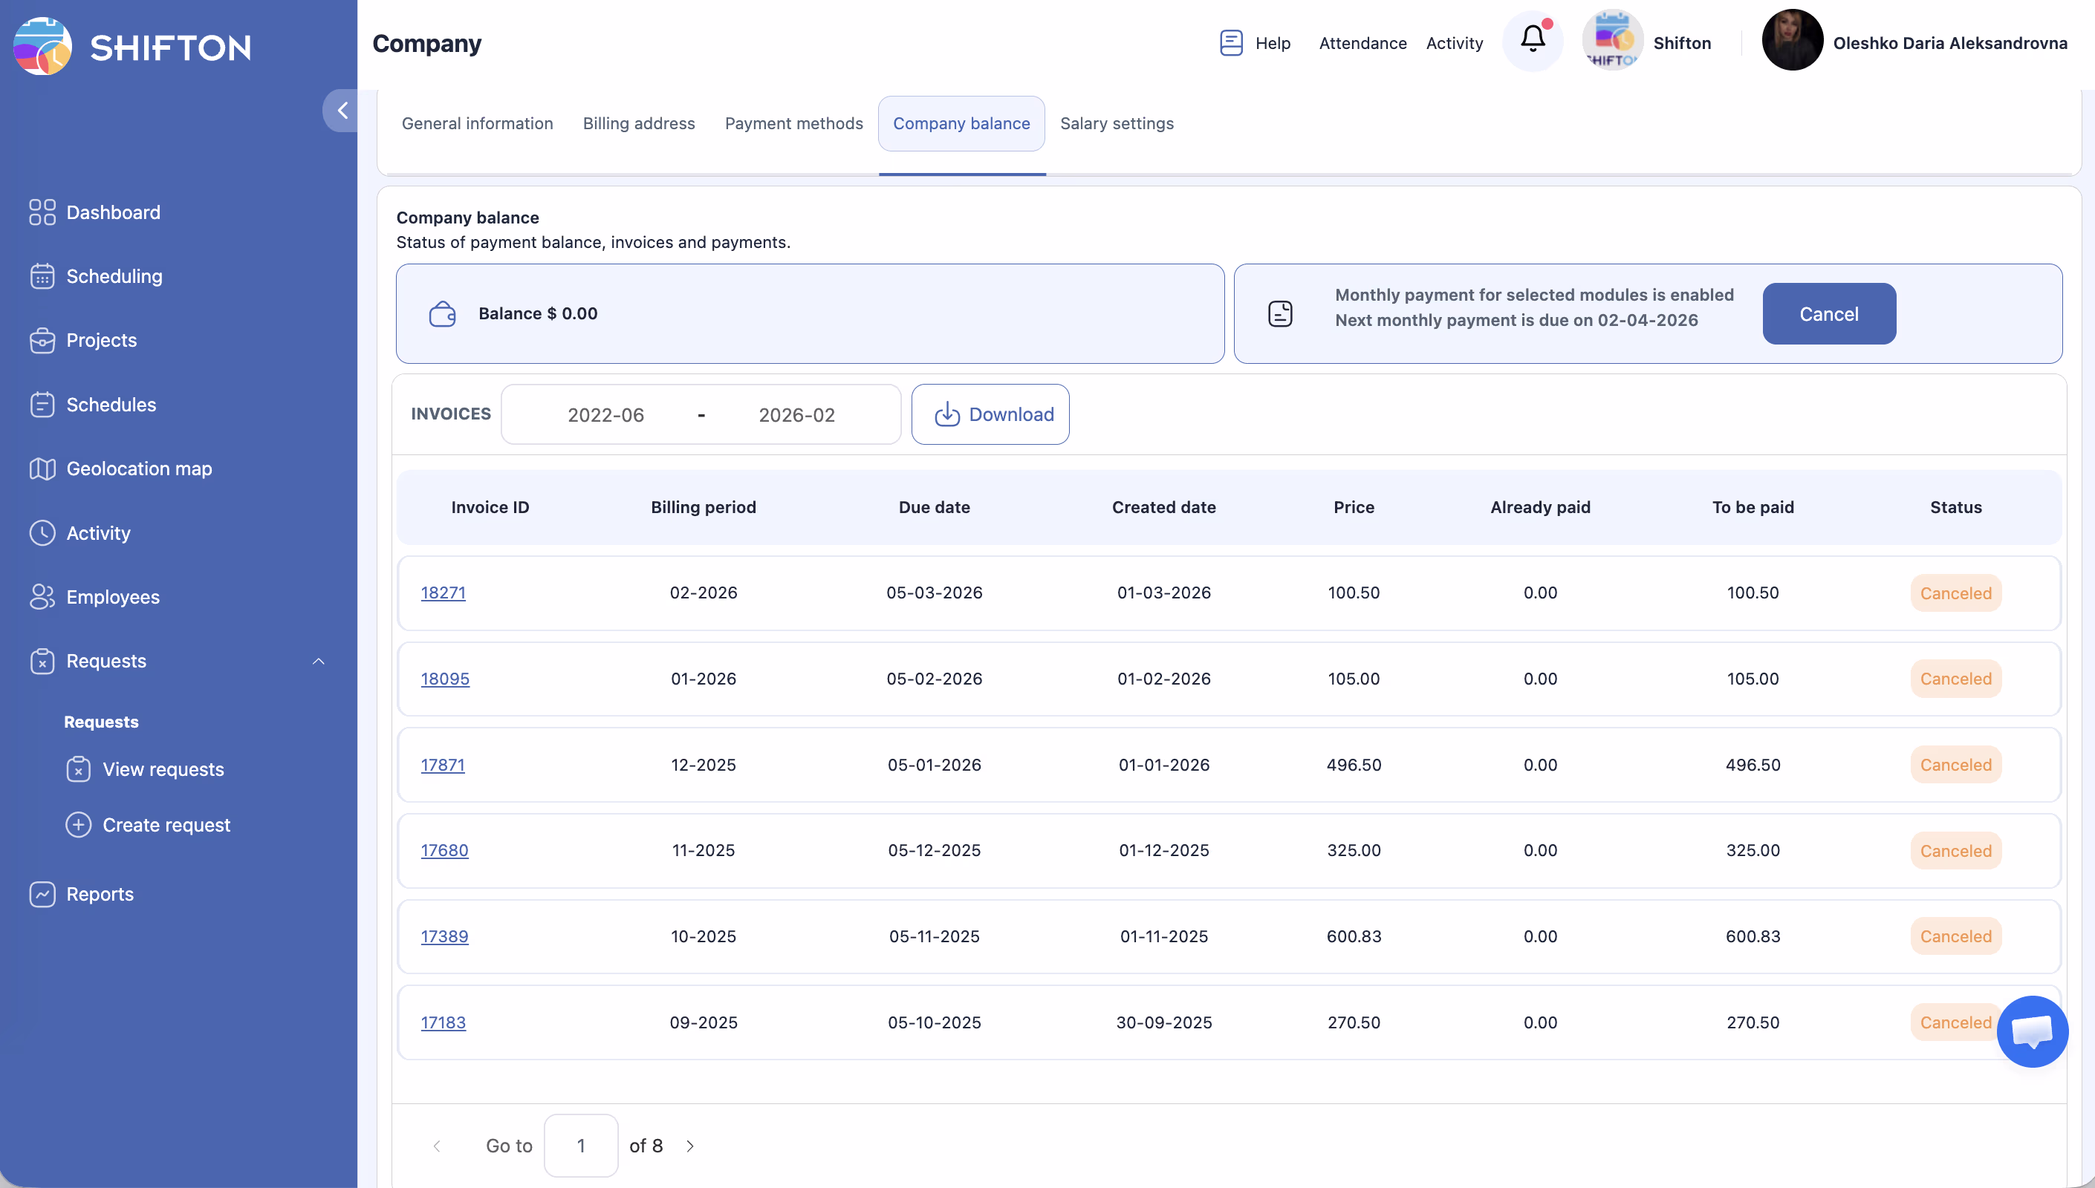Image resolution: width=2095 pixels, height=1188 pixels.
Task: Click the Create request plus icon
Action: point(78,825)
